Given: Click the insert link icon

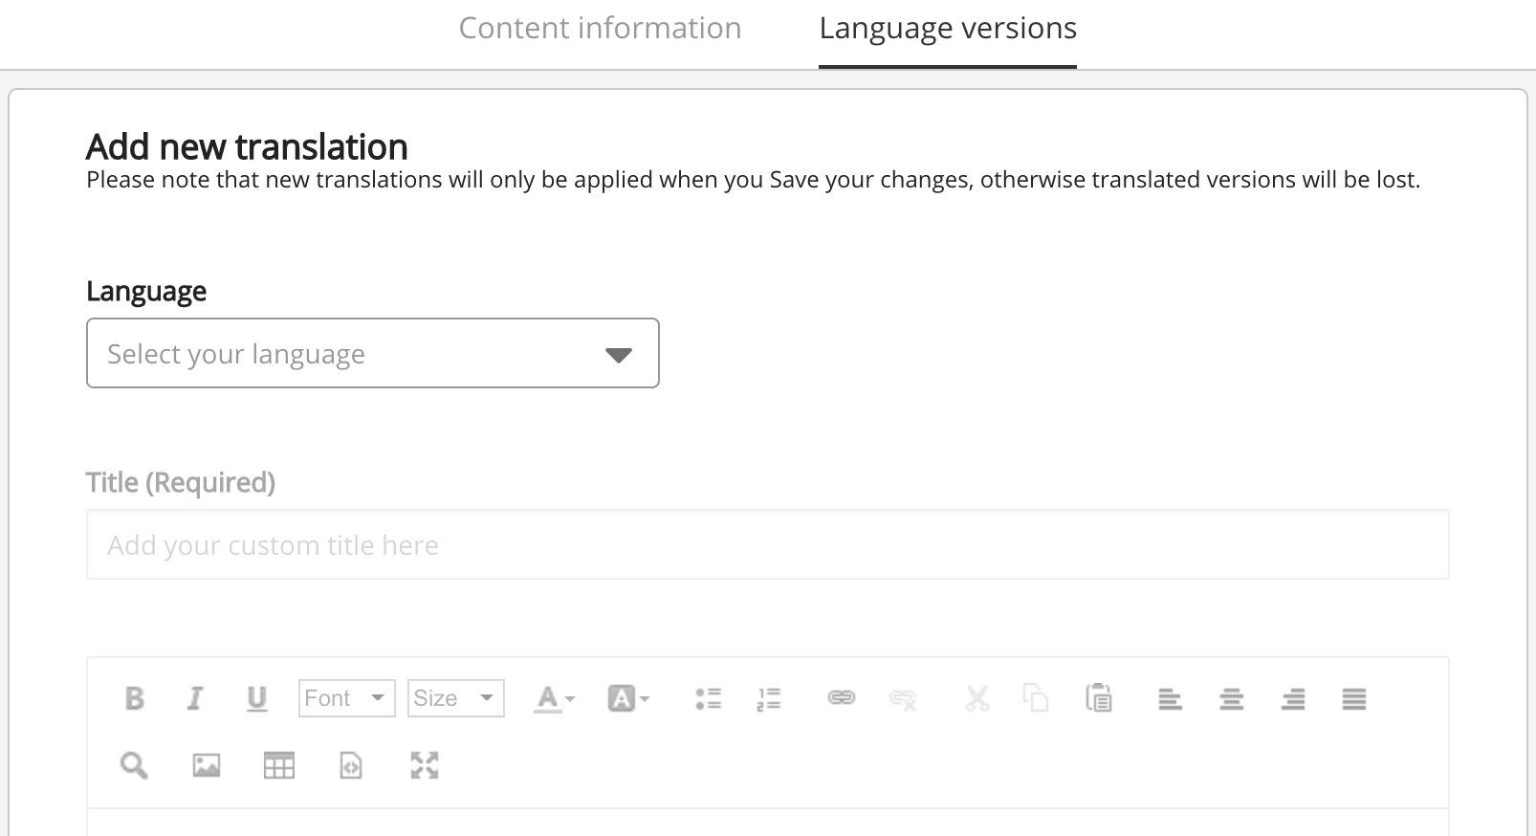Looking at the screenshot, I should 841,698.
